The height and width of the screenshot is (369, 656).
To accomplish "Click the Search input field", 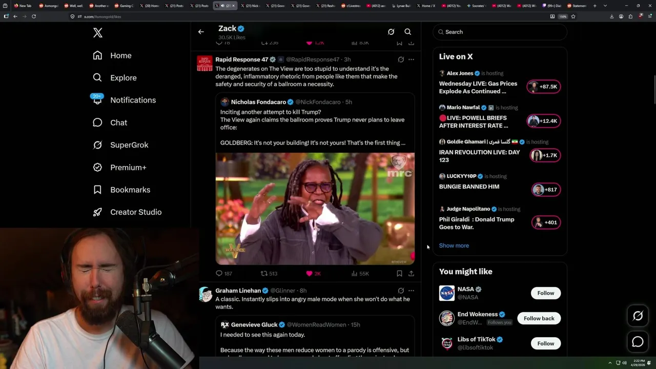I will coord(500,32).
